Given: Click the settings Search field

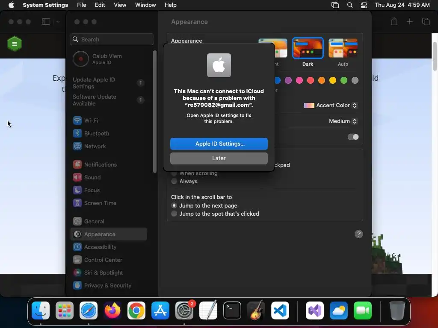Looking at the screenshot, I should (x=112, y=39).
